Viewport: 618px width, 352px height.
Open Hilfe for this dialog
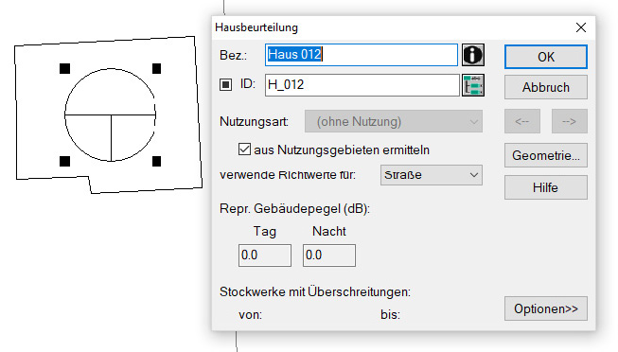[546, 187]
